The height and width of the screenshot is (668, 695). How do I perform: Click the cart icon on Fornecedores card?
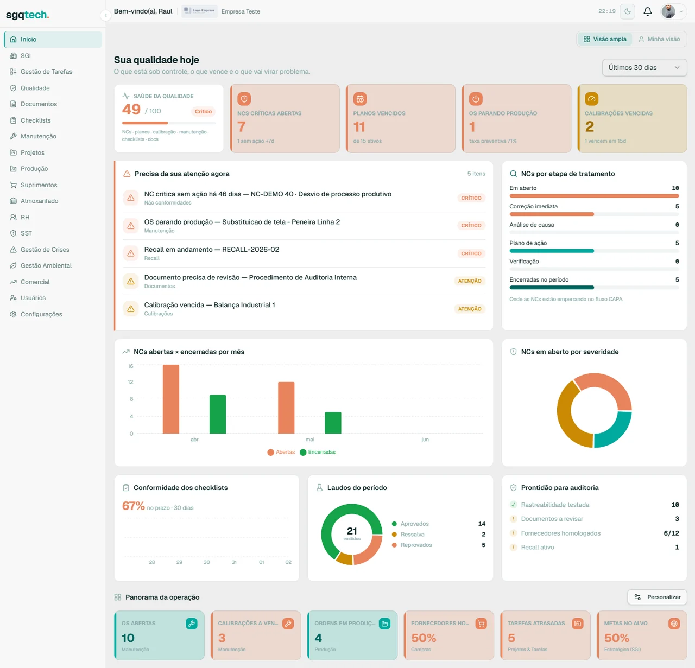pos(481,624)
